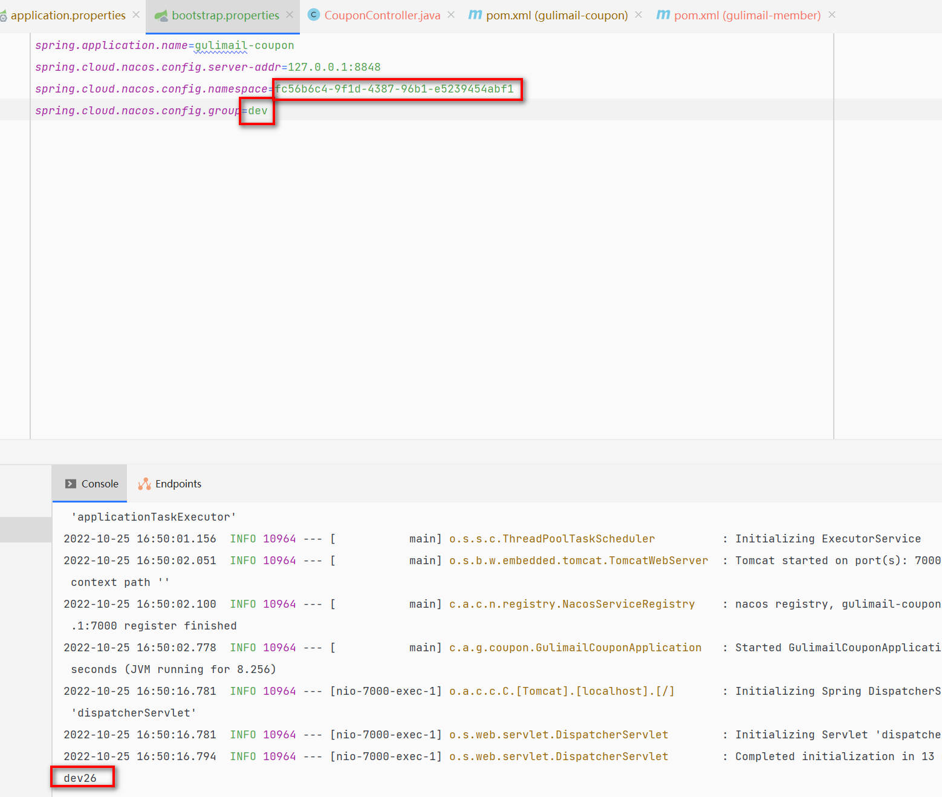This screenshot has width=942, height=797.
Task: Open pom.xml (gulimail-member) tab
Action: coord(747,15)
